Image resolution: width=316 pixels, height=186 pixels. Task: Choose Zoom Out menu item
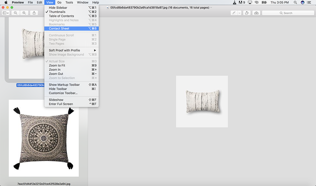(71, 74)
